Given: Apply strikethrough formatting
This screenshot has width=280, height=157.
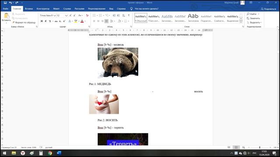Looking at the screenshot, I should click(x=56, y=21).
